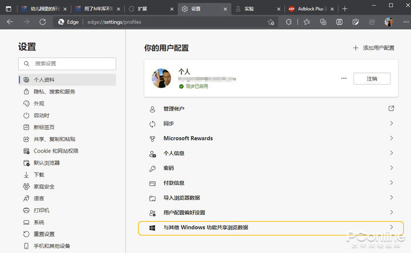This screenshot has width=411, height=253.
Task: Open the new tab plus button
Action: tap(345, 9)
